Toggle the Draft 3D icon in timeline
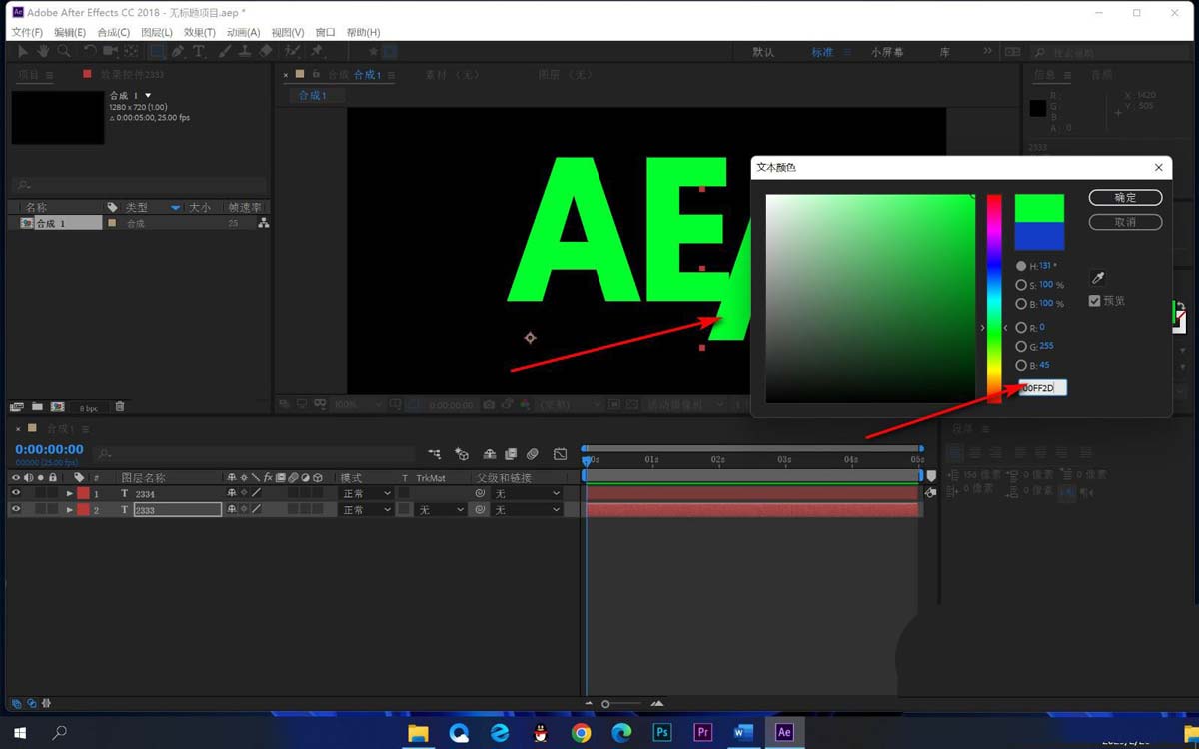This screenshot has height=749, width=1199. (462, 454)
